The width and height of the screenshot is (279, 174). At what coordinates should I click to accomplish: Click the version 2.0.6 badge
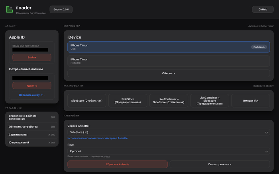pos(61,9)
